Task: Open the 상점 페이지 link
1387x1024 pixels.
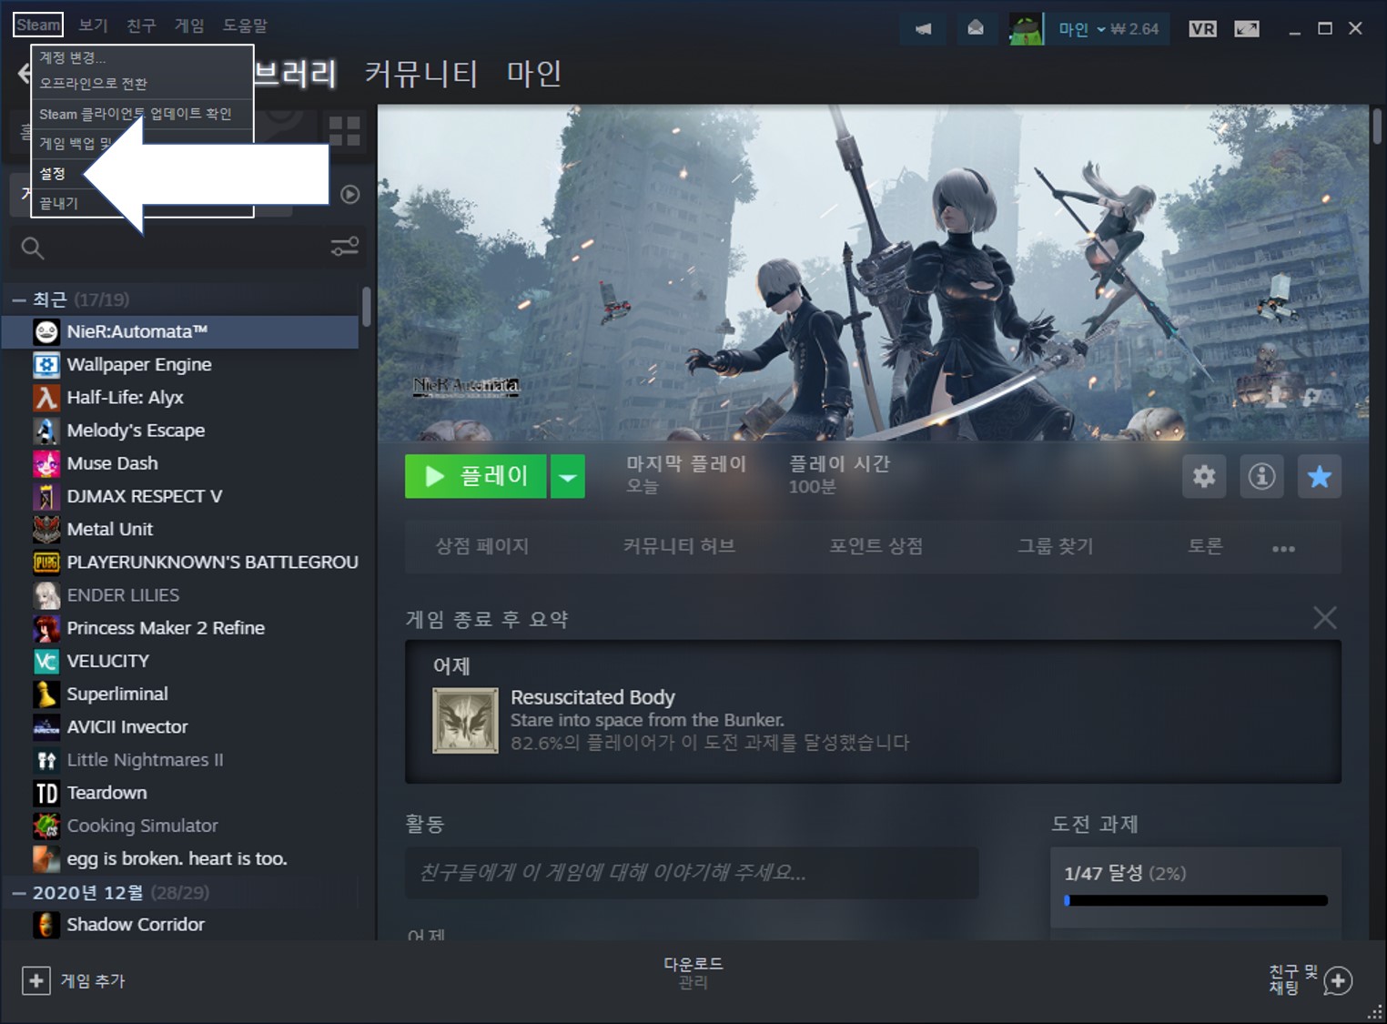Action: [x=481, y=546]
